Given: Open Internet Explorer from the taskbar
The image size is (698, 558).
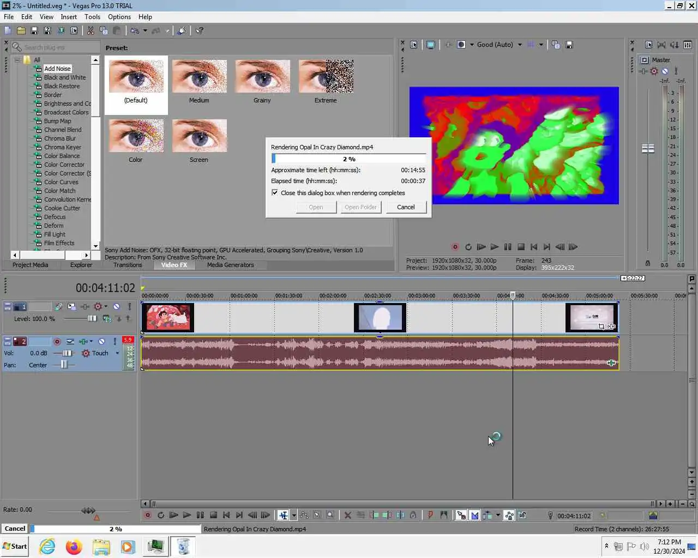Looking at the screenshot, I should pyautogui.click(x=47, y=547).
